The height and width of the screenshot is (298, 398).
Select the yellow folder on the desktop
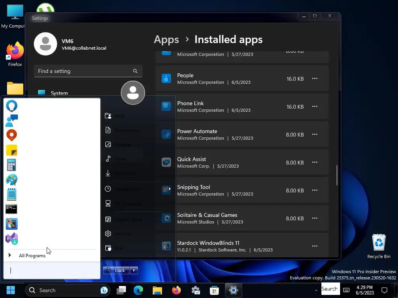[15, 88]
